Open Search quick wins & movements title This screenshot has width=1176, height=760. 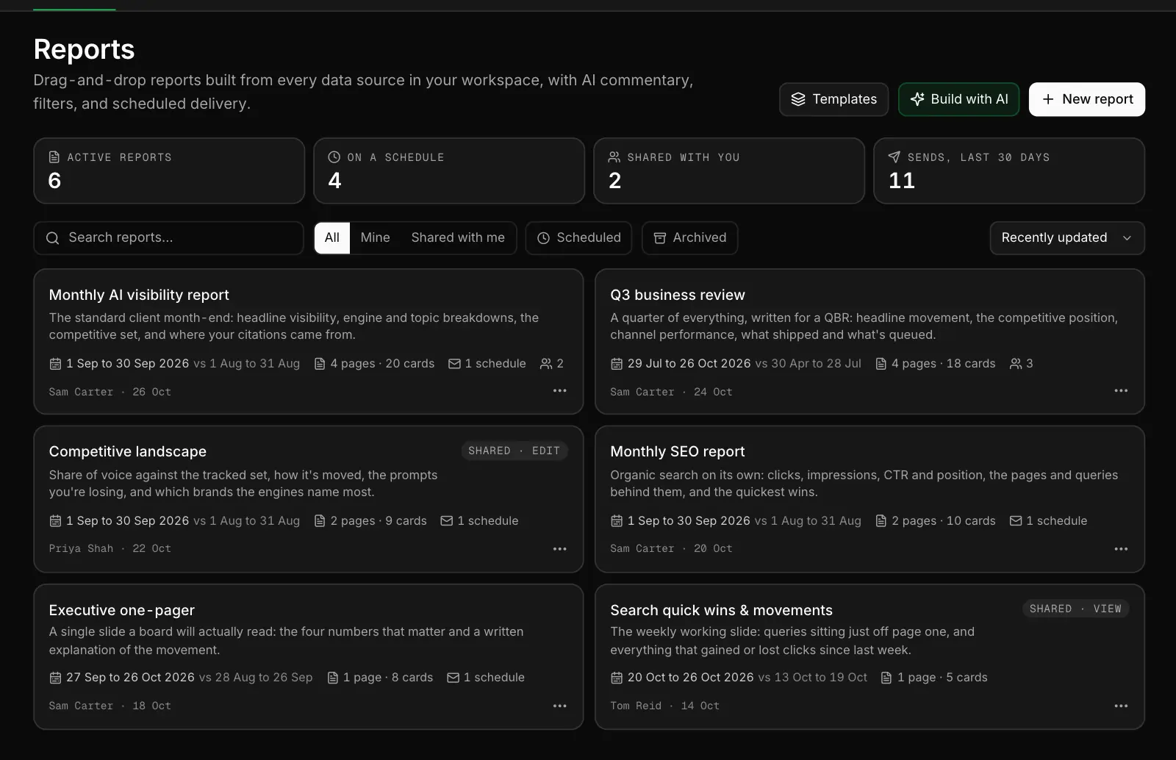click(x=721, y=610)
